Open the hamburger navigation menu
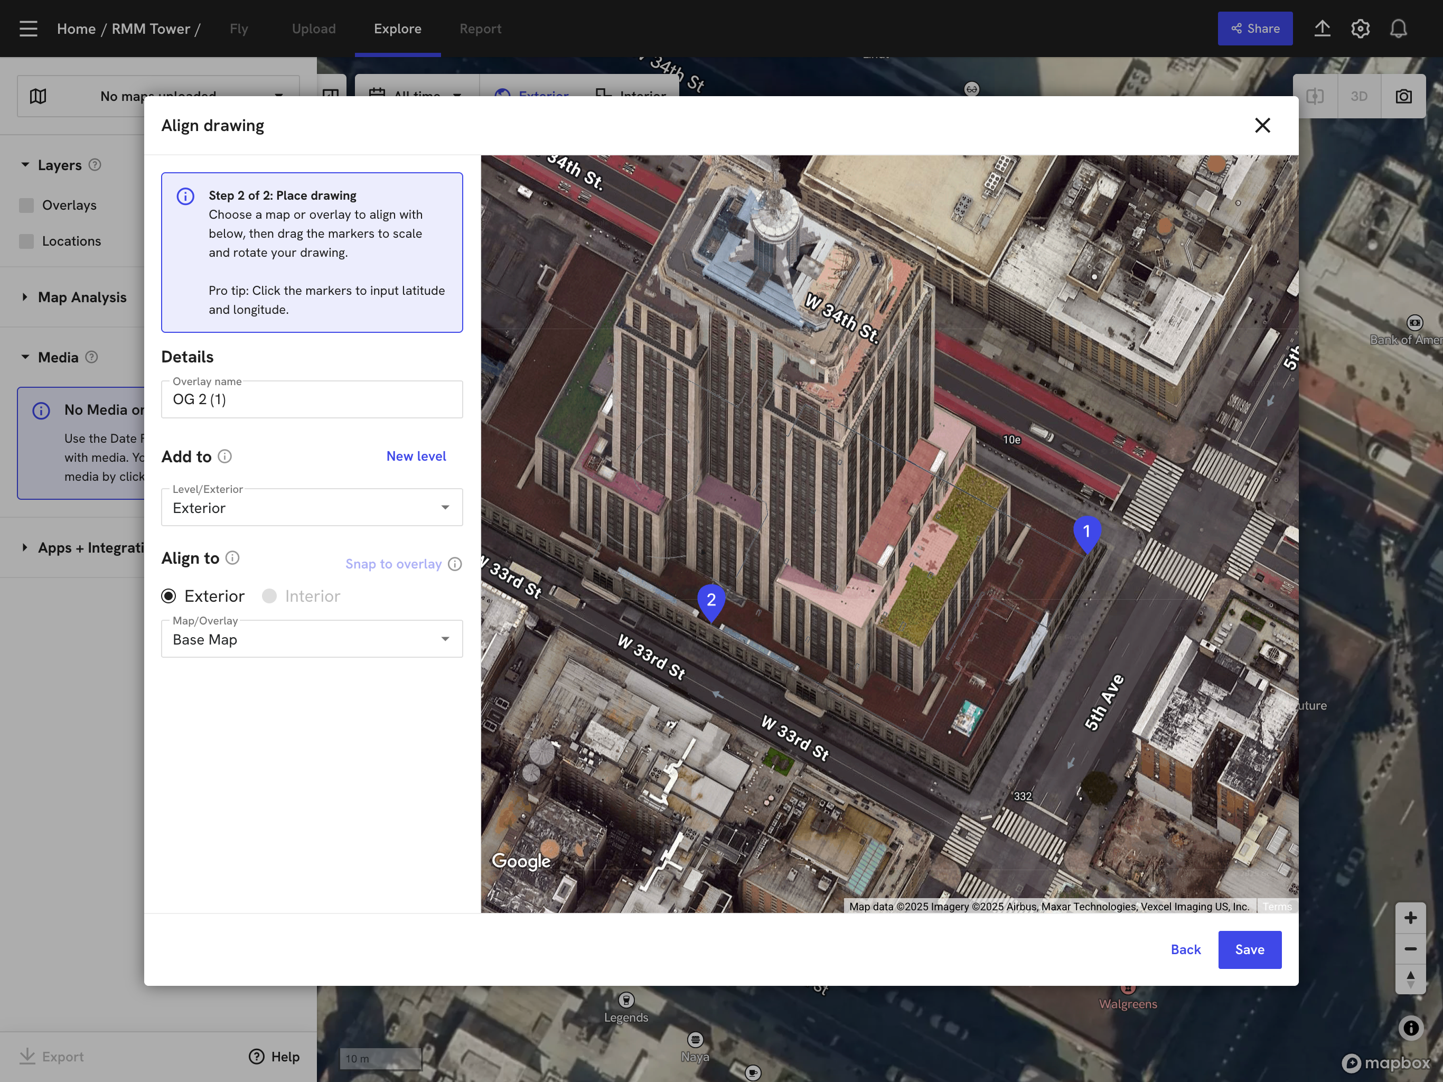1443x1082 pixels. click(27, 28)
